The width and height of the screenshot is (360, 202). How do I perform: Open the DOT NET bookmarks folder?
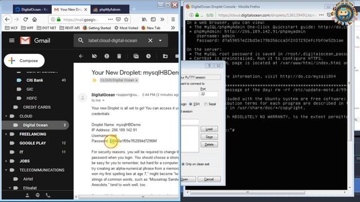[x=46, y=28]
